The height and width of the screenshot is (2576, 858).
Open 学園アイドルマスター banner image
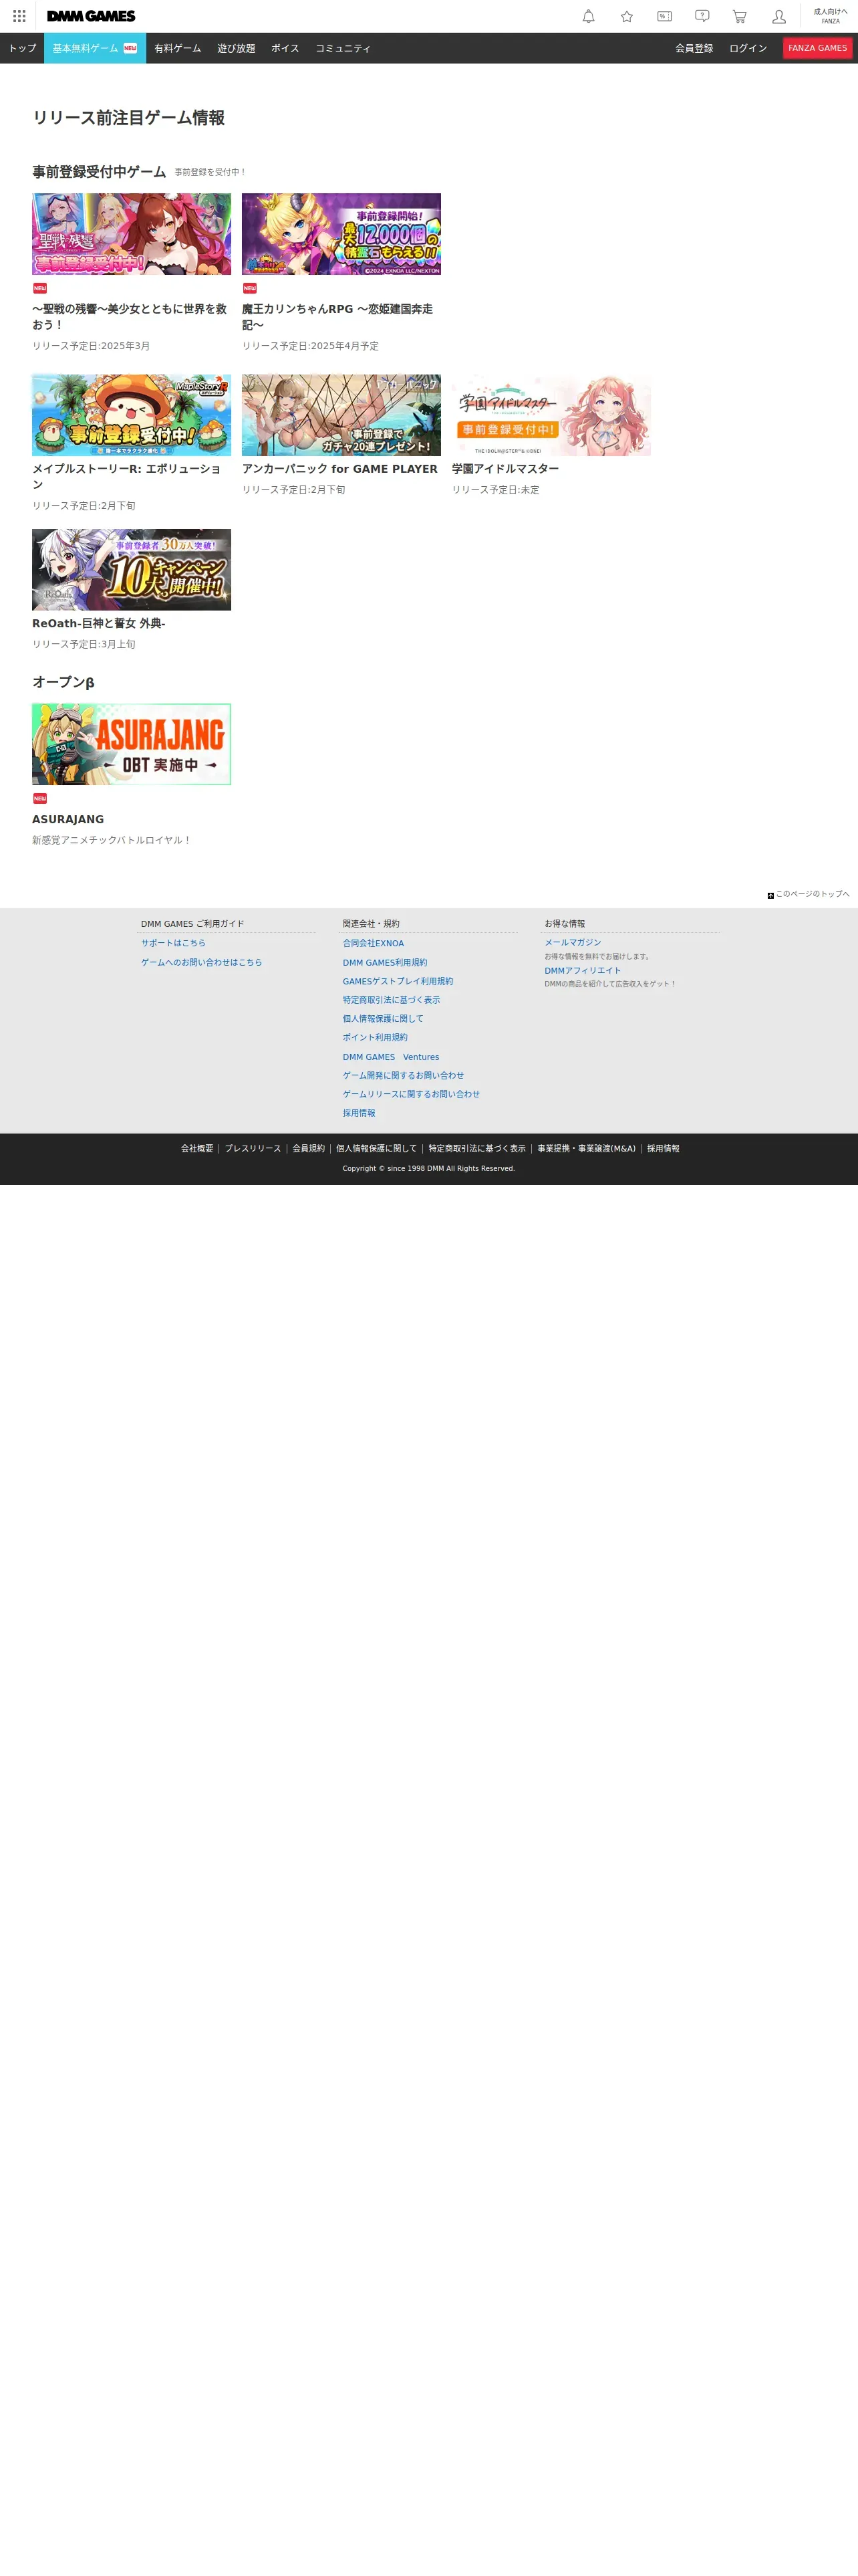pos(551,415)
